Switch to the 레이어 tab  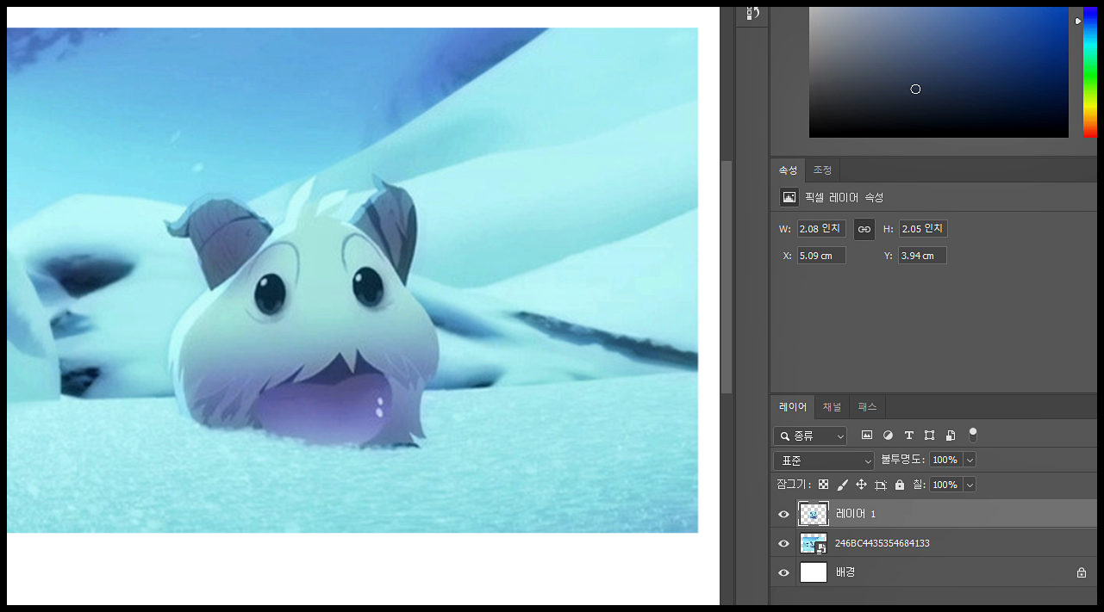(x=793, y=406)
